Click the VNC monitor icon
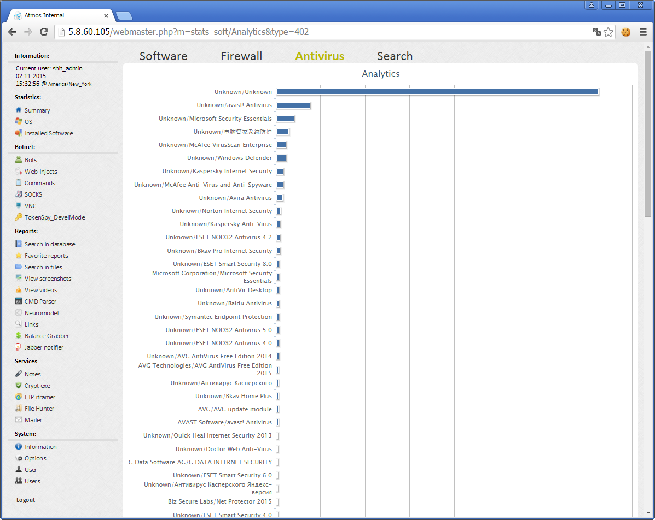The height and width of the screenshot is (520, 655). tap(19, 205)
